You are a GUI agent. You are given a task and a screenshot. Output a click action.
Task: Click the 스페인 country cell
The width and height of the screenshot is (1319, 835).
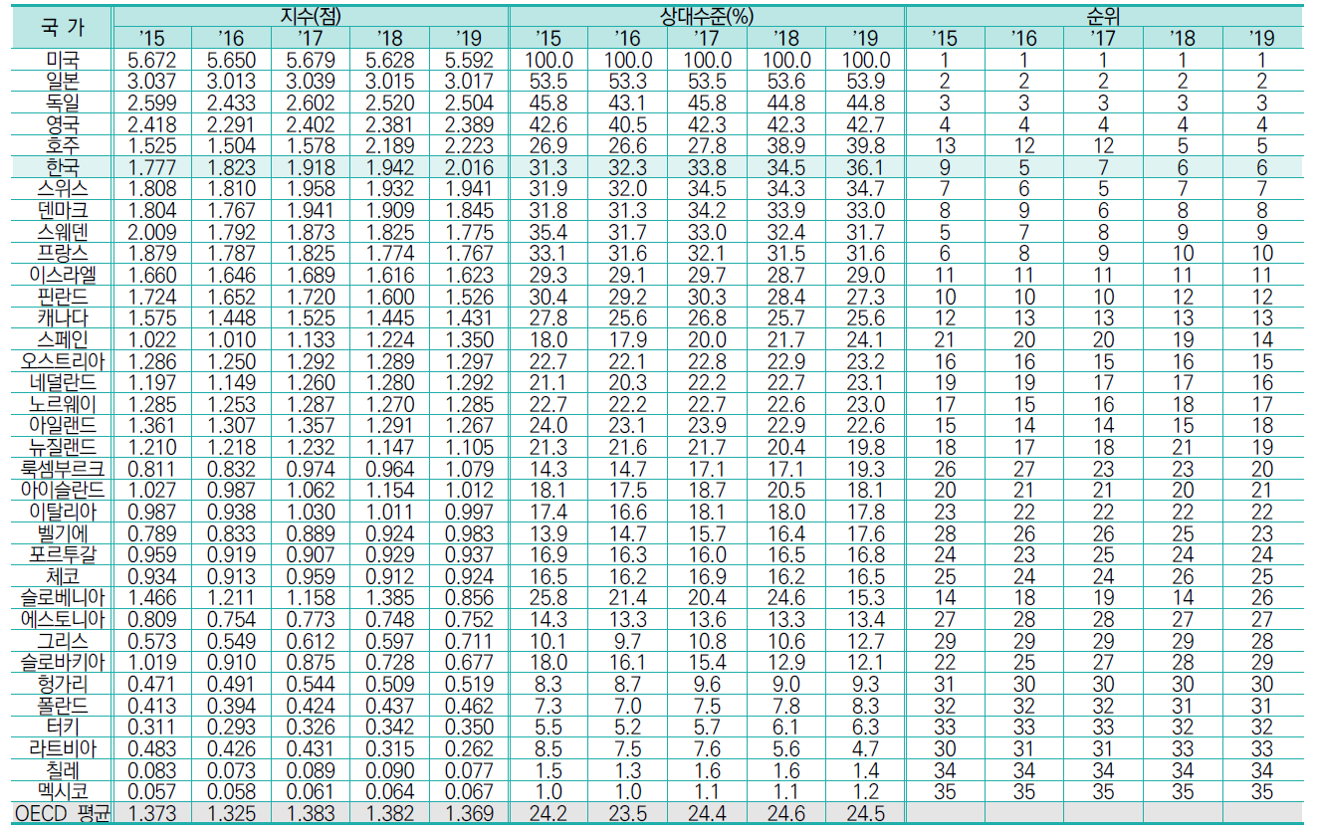[x=62, y=339]
